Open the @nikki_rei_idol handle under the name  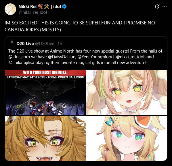tap(33, 12)
